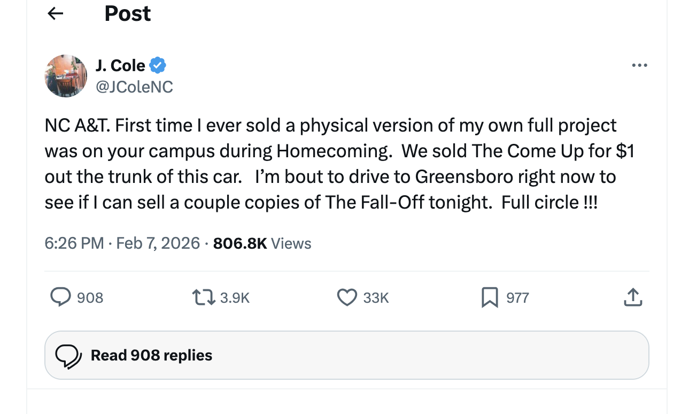Click the blue verified badge
Viewport: 681px width, 414px height.
click(x=158, y=66)
